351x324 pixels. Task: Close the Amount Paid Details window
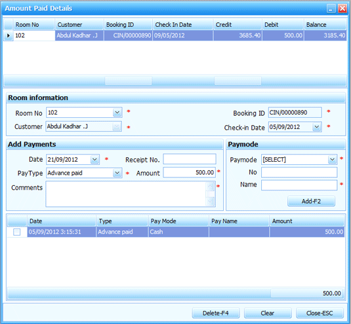coord(342,9)
